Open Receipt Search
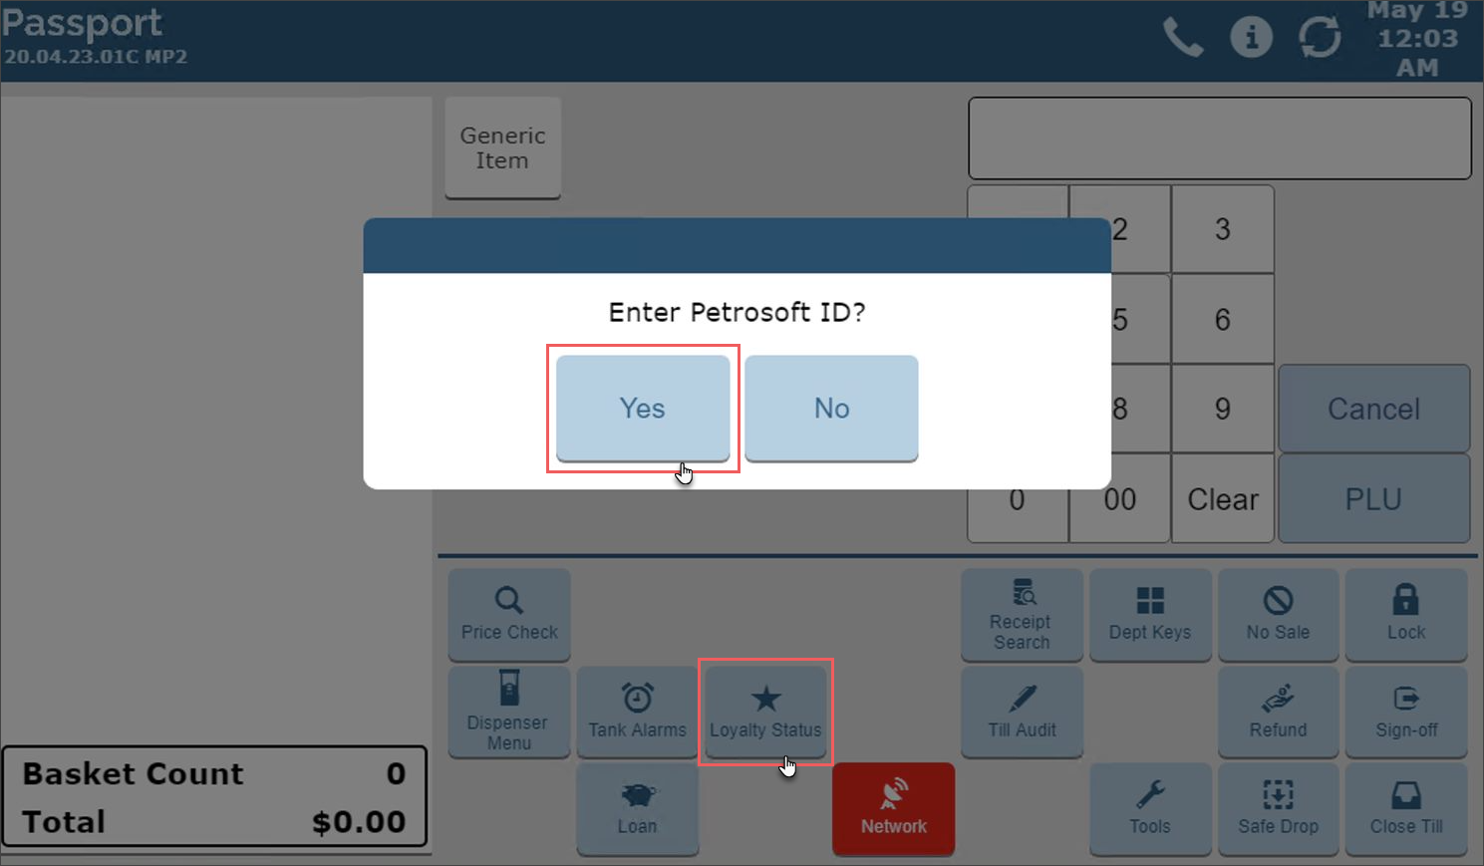The image size is (1484, 866). click(x=1022, y=614)
